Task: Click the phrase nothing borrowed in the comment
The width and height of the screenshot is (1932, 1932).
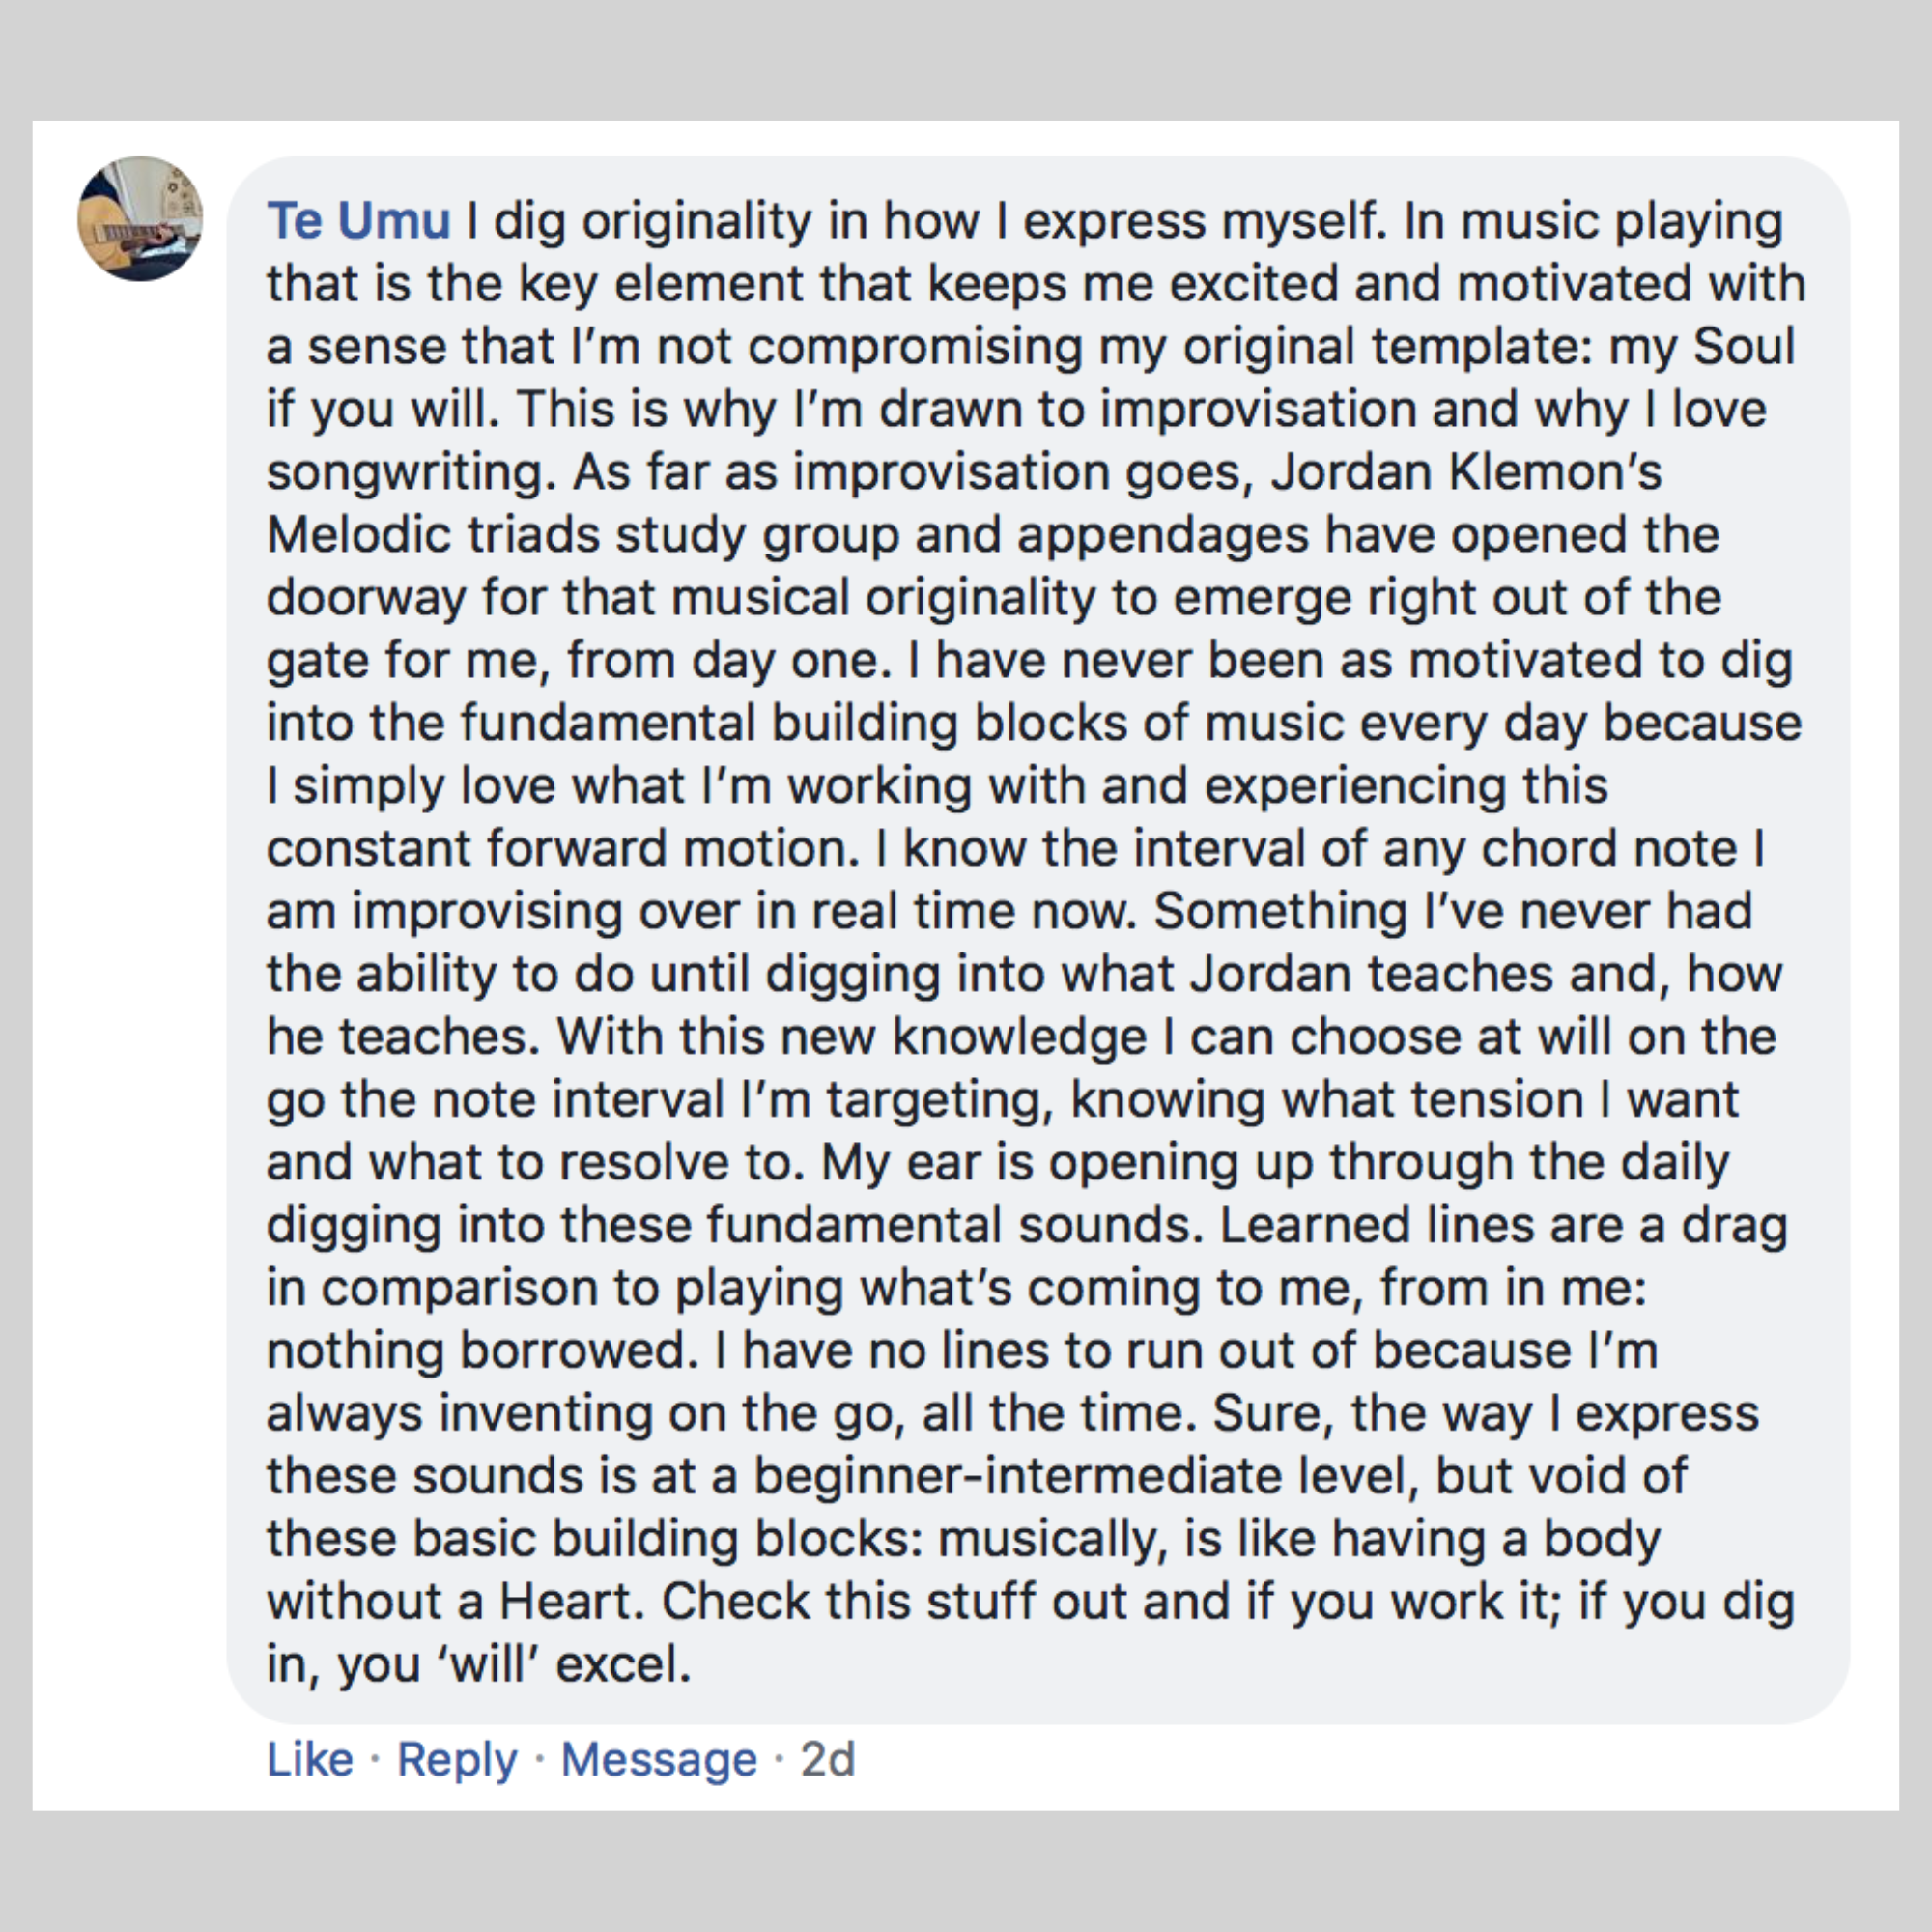Action: [482, 1351]
